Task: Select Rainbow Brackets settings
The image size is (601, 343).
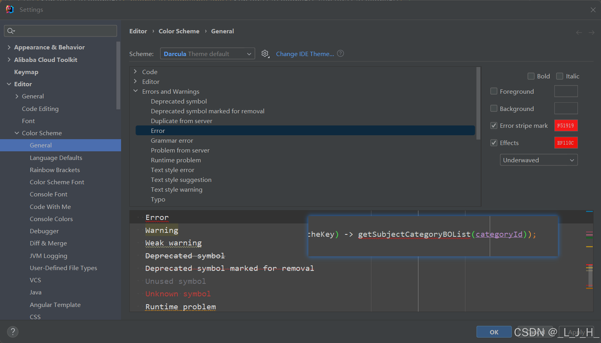Action: point(55,170)
